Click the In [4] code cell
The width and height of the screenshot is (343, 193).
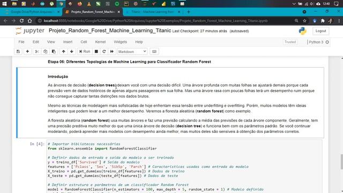tap(184, 166)
